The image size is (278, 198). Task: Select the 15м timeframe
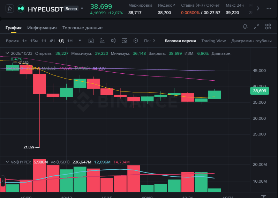click(34, 41)
